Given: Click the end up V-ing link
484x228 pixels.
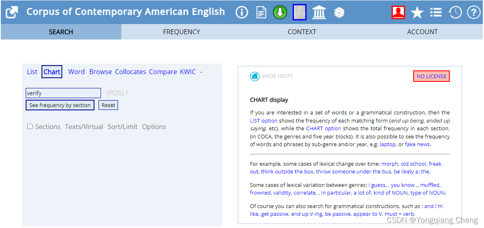Looking at the screenshot, I should 306,214.
